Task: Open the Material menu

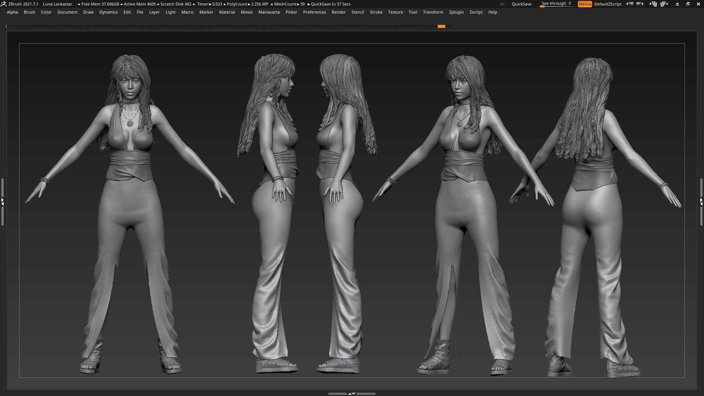Action: (227, 12)
